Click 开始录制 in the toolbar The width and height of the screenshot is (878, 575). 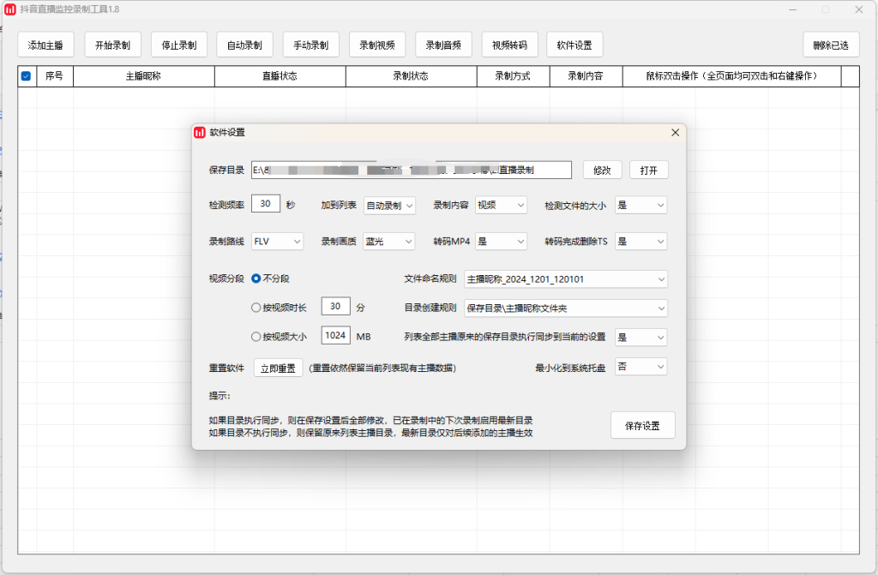[x=112, y=45]
